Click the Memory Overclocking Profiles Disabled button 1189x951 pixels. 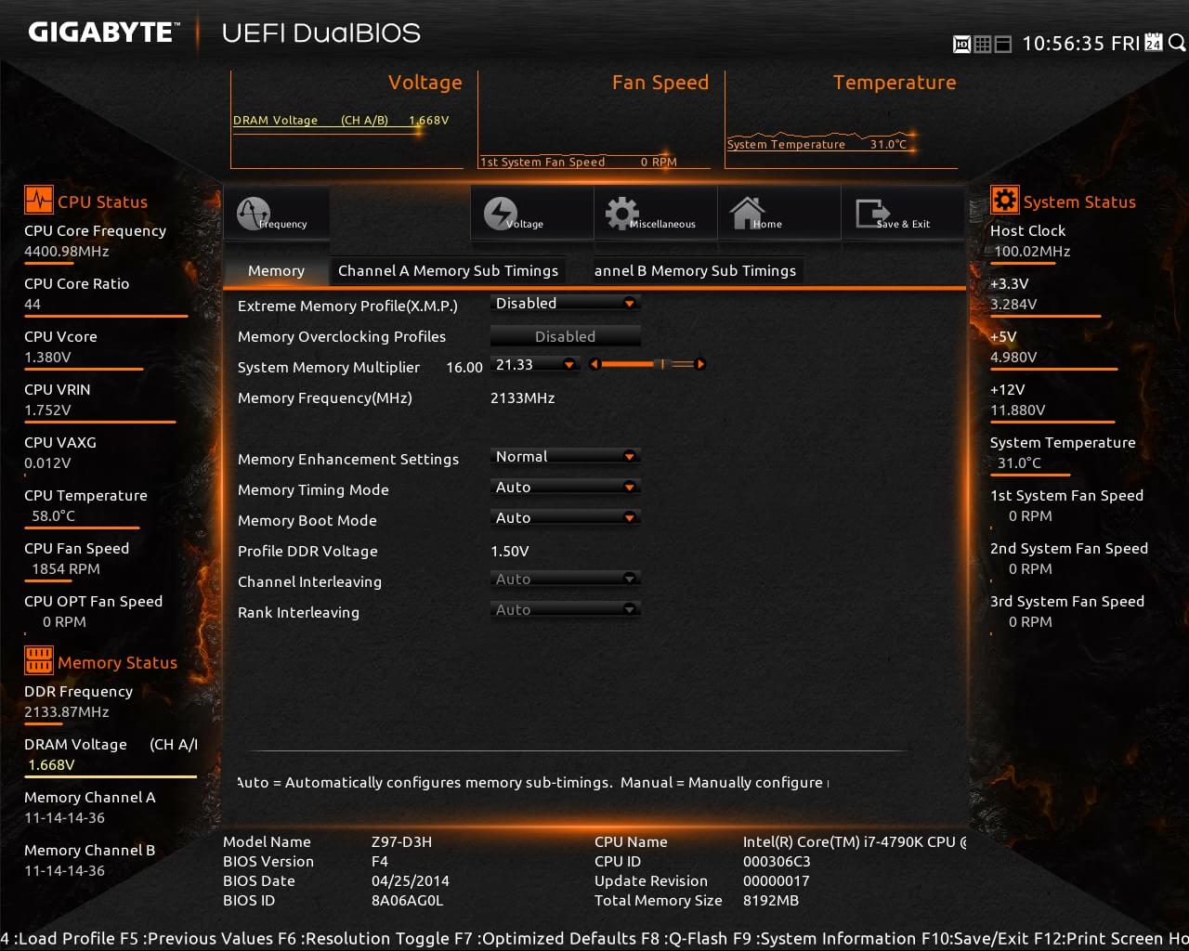pos(565,336)
